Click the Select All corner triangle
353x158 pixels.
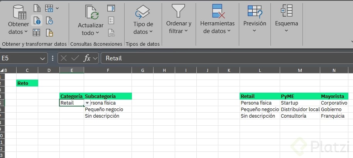point(2,70)
